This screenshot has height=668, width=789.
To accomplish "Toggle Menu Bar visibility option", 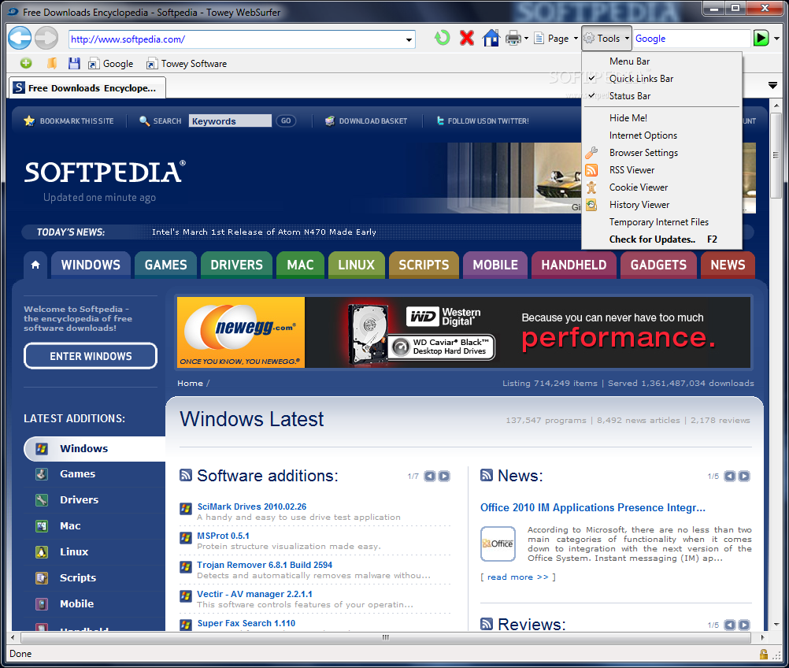I will click(661, 61).
